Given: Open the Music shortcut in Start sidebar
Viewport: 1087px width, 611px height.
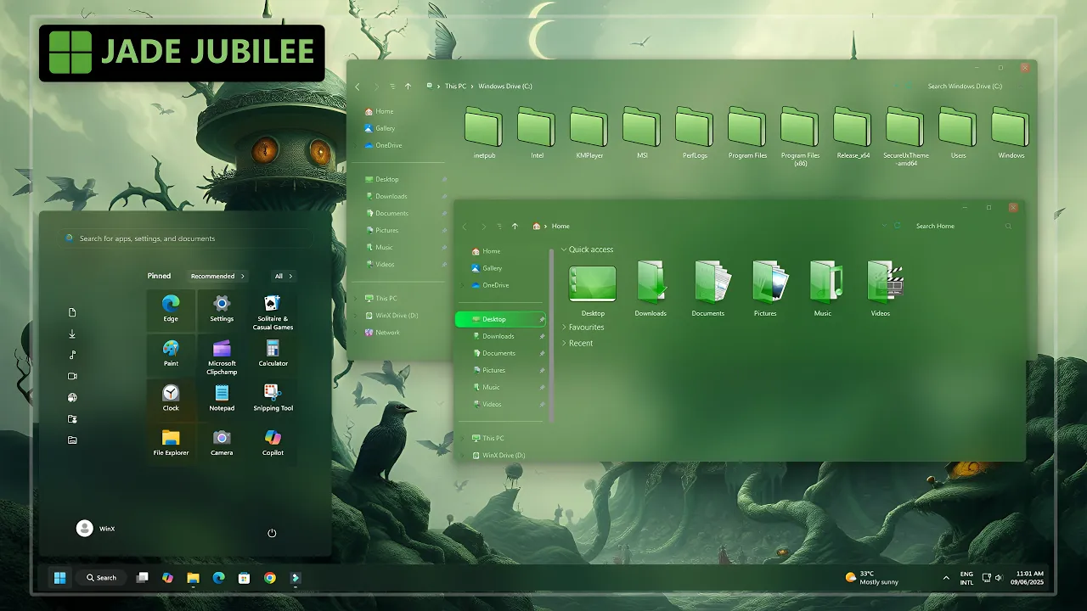Looking at the screenshot, I should click(x=72, y=355).
